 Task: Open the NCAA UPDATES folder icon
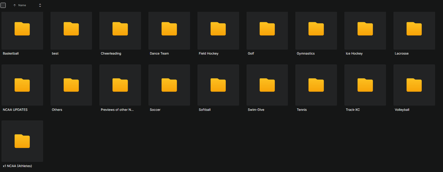coord(22,85)
